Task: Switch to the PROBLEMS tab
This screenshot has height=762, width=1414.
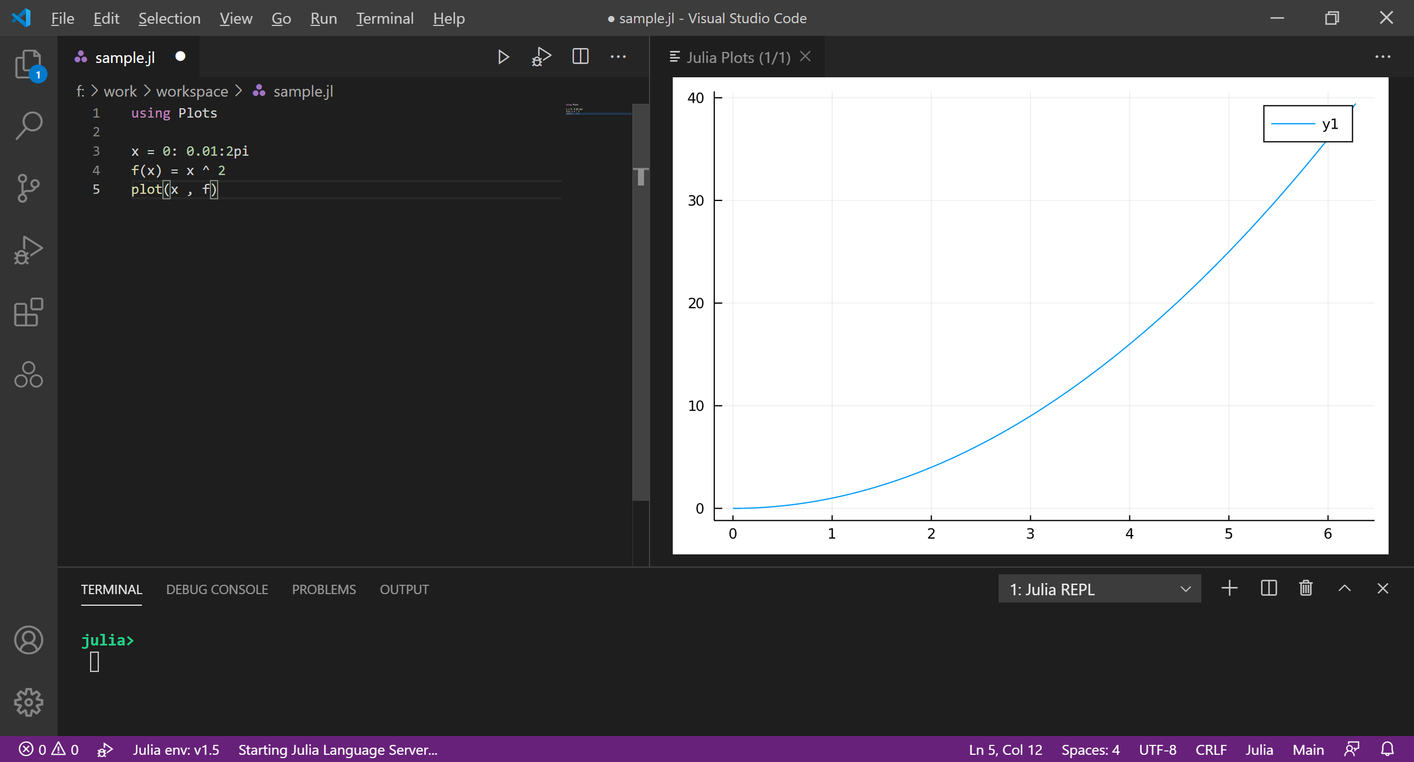Action: pyautogui.click(x=324, y=589)
